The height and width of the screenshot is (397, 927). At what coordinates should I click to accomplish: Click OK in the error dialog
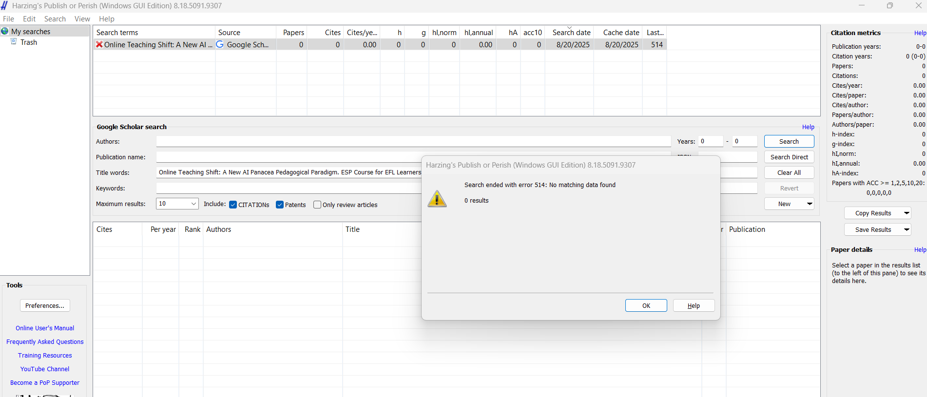pos(646,305)
